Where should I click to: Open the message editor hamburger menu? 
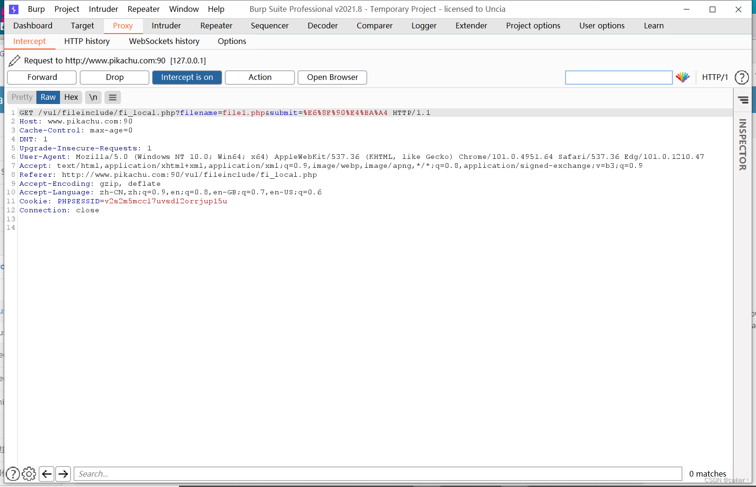[x=112, y=97]
